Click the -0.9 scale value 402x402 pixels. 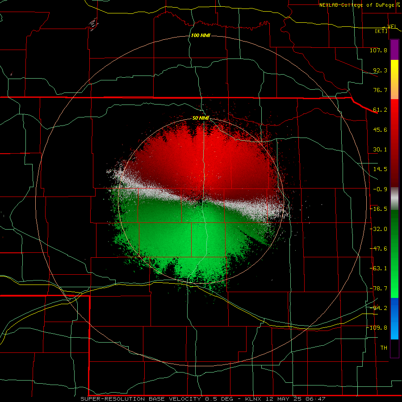coord(380,189)
